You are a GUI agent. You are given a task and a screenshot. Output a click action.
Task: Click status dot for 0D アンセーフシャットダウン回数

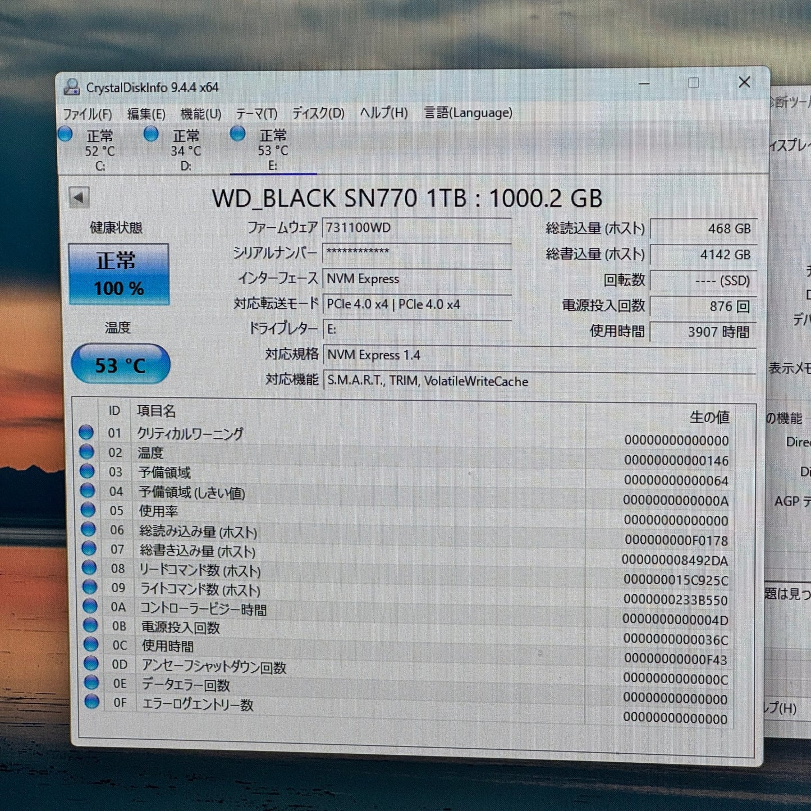91,663
